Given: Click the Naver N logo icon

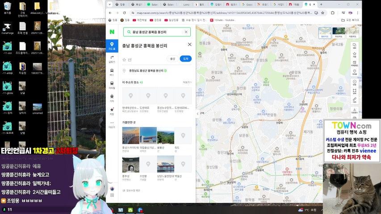Looking at the screenshot, I should point(112,32).
